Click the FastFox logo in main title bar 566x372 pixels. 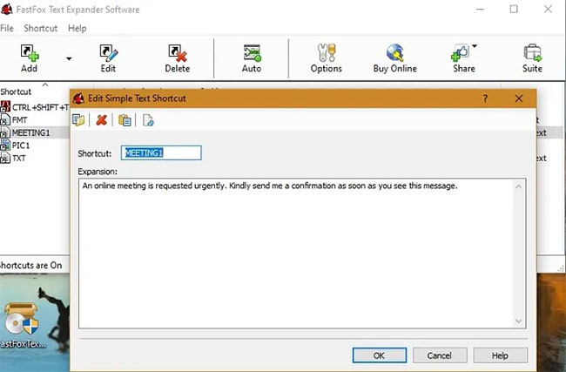pos(6,9)
